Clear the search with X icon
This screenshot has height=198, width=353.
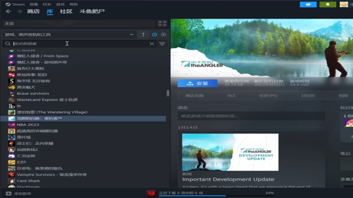click(152, 44)
